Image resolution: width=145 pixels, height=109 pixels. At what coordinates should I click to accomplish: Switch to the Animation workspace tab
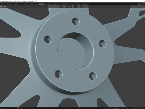tap(48, 4)
